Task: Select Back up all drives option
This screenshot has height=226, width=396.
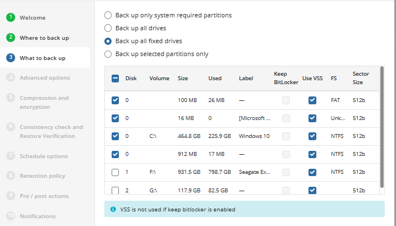Action: click(108, 28)
